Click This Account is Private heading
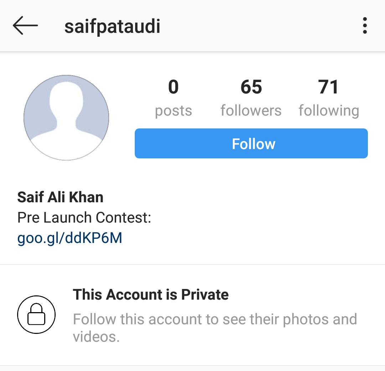The width and height of the screenshot is (385, 371). (151, 294)
